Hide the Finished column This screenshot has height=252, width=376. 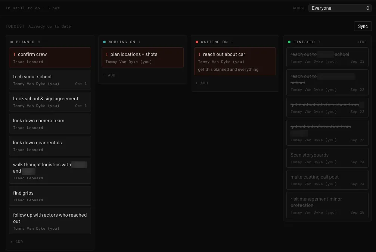click(361, 42)
